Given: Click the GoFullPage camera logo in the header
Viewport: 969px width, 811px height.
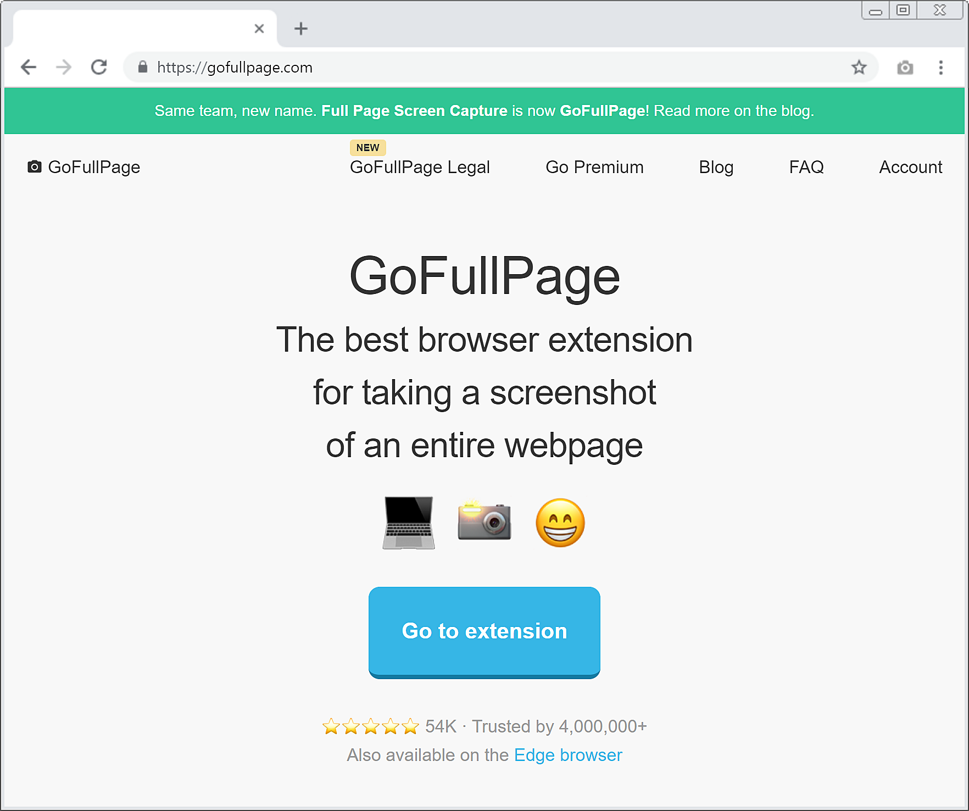Looking at the screenshot, I should (x=35, y=166).
